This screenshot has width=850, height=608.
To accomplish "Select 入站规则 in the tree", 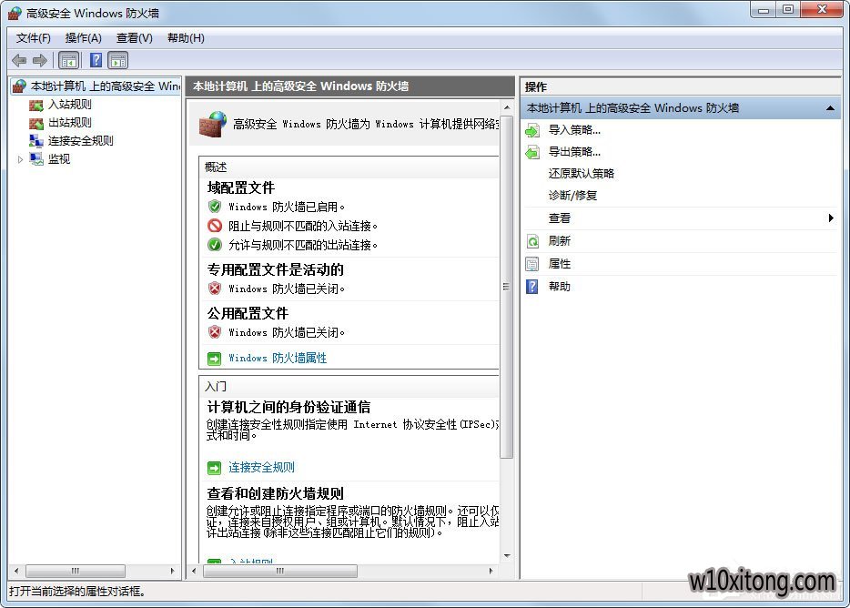I will coord(70,105).
